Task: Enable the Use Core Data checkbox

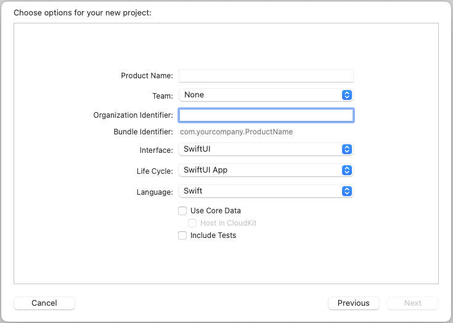Action: (x=182, y=211)
